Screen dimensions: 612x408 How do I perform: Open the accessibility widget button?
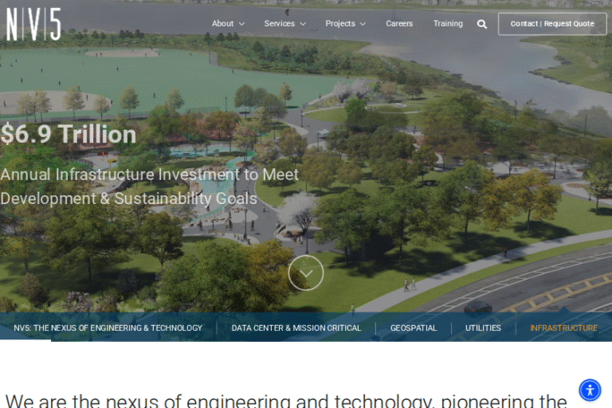coord(590,390)
